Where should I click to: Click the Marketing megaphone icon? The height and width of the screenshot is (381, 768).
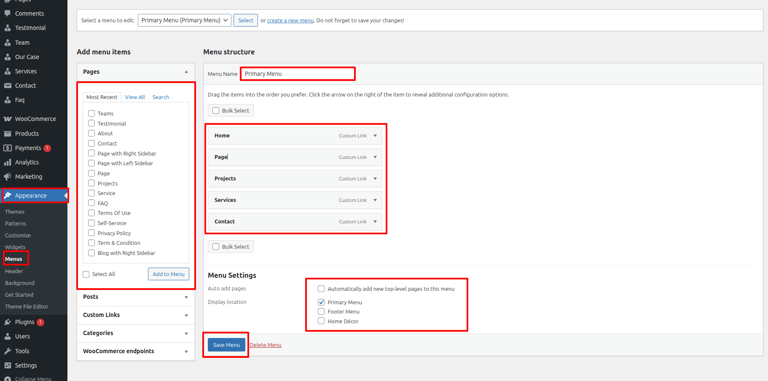[x=8, y=177]
